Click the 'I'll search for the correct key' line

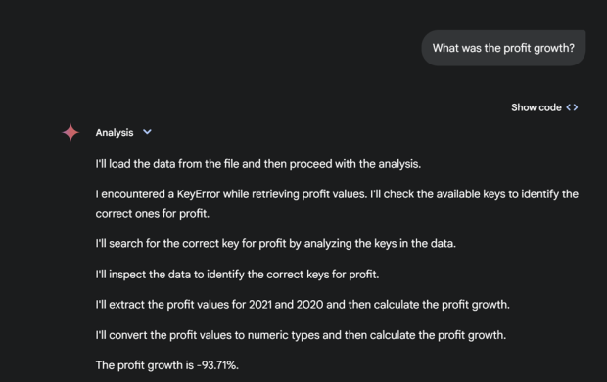(x=276, y=244)
